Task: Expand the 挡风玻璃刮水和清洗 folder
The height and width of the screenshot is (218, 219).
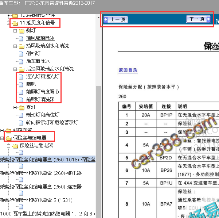Action: point(15,46)
